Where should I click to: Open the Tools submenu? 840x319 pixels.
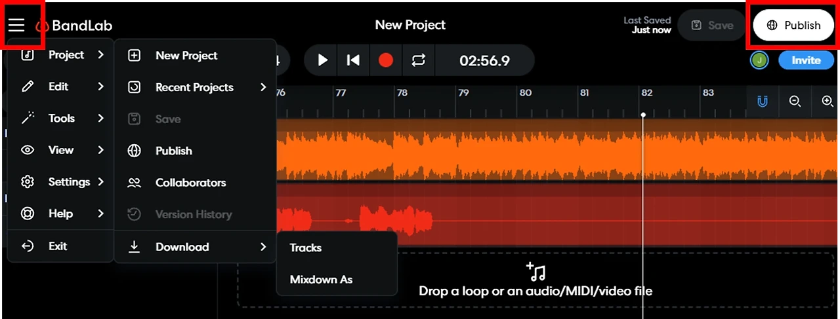pos(60,119)
